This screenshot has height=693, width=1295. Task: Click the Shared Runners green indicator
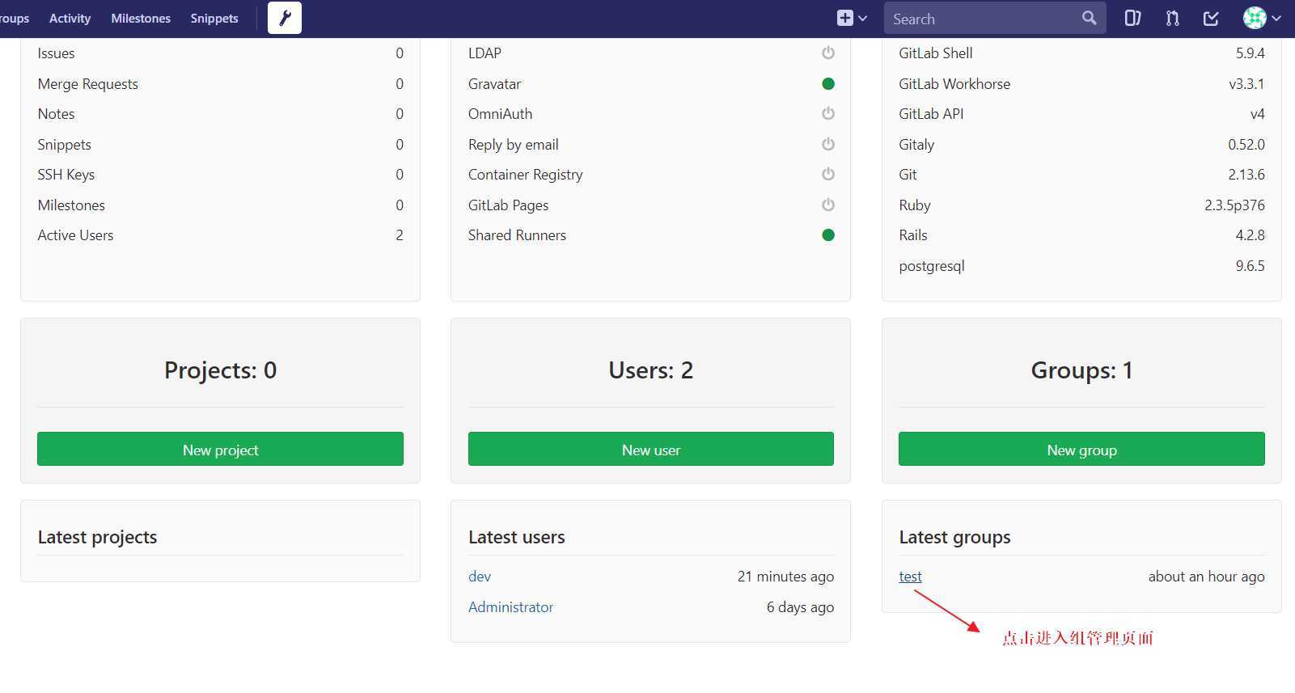click(827, 235)
